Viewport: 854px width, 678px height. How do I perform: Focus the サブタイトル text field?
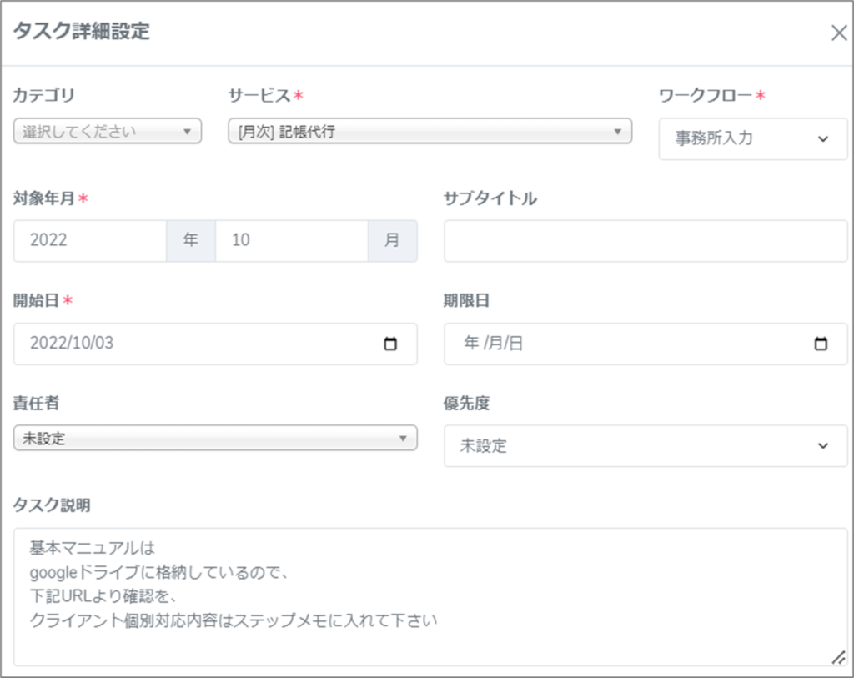point(645,241)
